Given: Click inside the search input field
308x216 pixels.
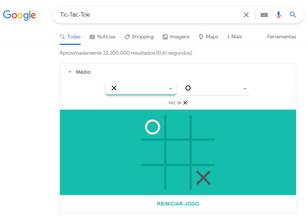Looking at the screenshot, I should 145,15.
